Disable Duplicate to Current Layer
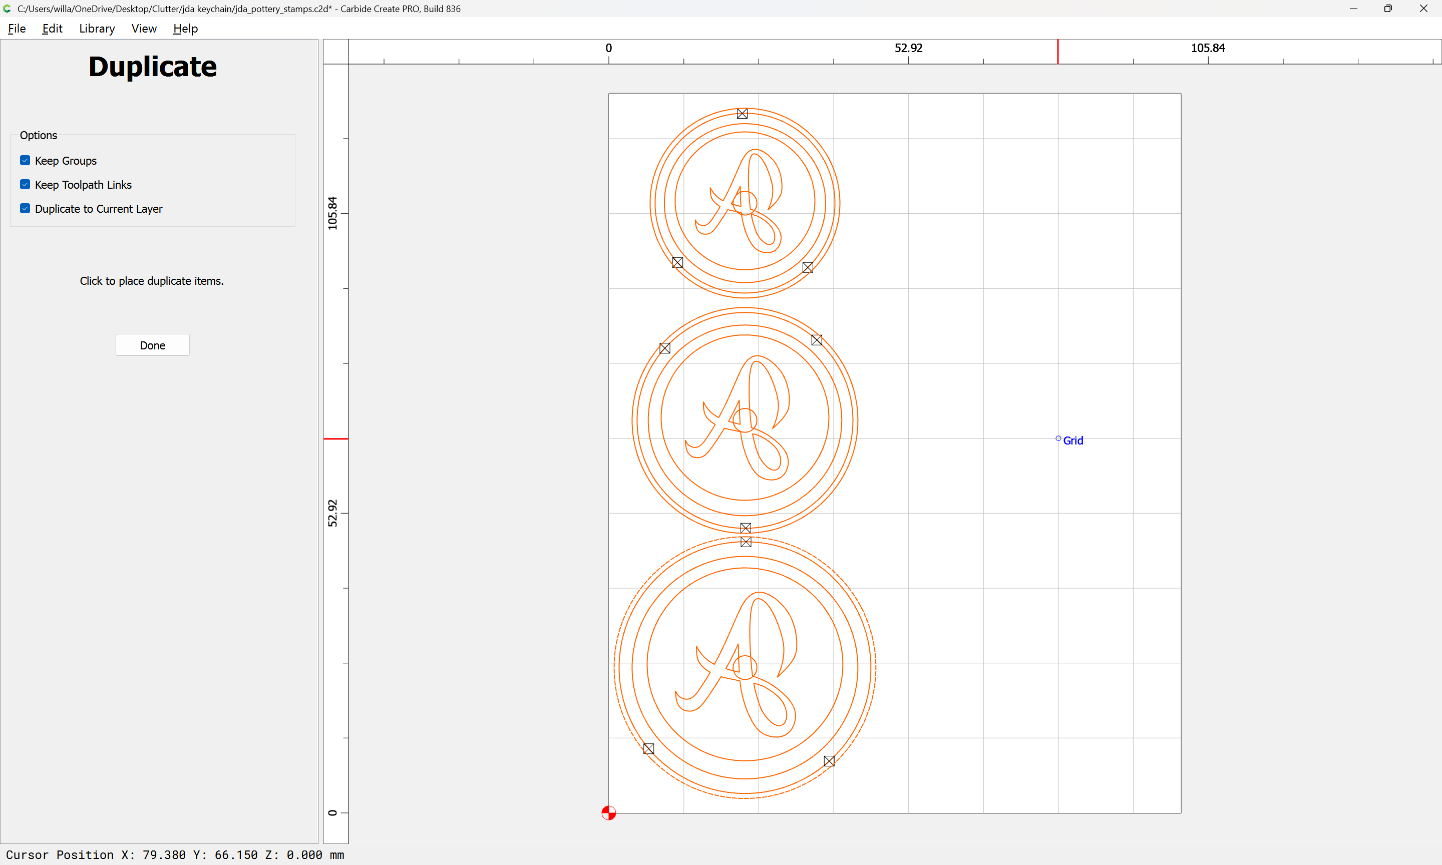 click(25, 208)
